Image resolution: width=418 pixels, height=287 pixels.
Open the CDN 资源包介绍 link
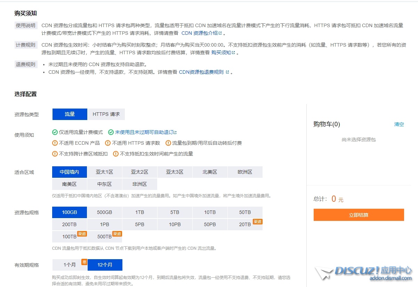pyautogui.click(x=199, y=33)
